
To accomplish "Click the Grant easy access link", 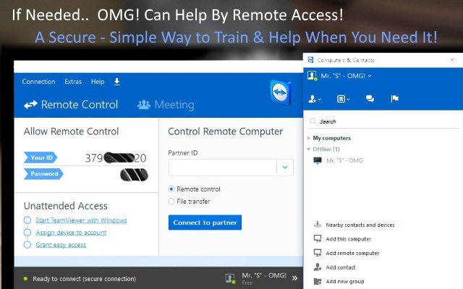I will pos(61,245).
